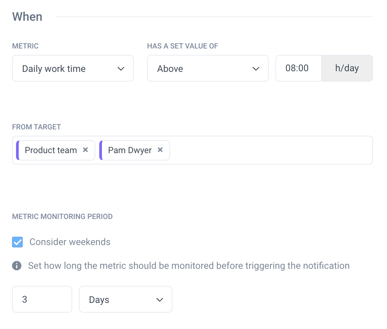Screen dimensions: 387x329
Task: Click the chevron on the Above condition
Action: 256,68
